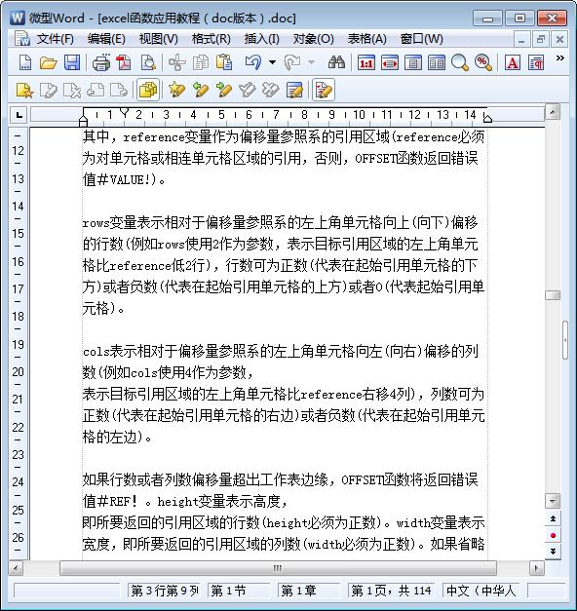Click vertical scrollbar down arrow
The image size is (577, 611).
[x=553, y=501]
